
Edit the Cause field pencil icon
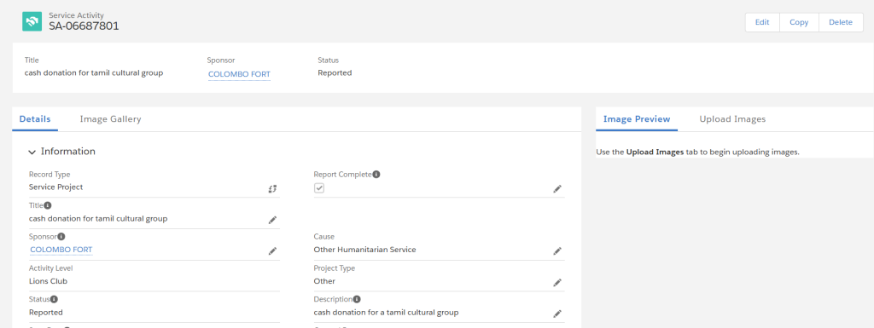click(x=556, y=251)
